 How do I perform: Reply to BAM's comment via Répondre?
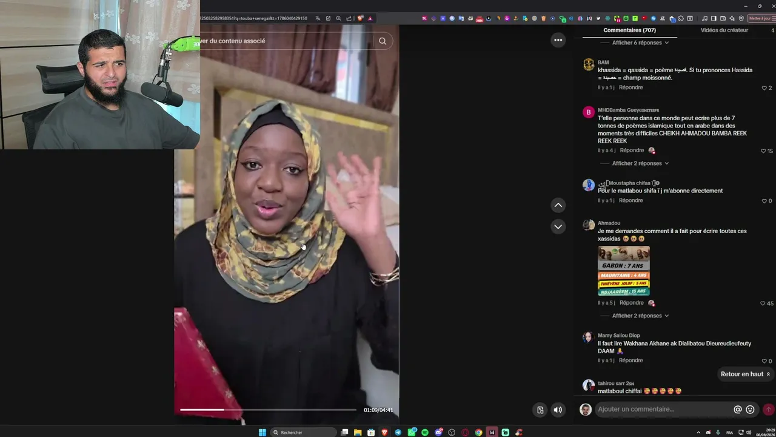(630, 87)
